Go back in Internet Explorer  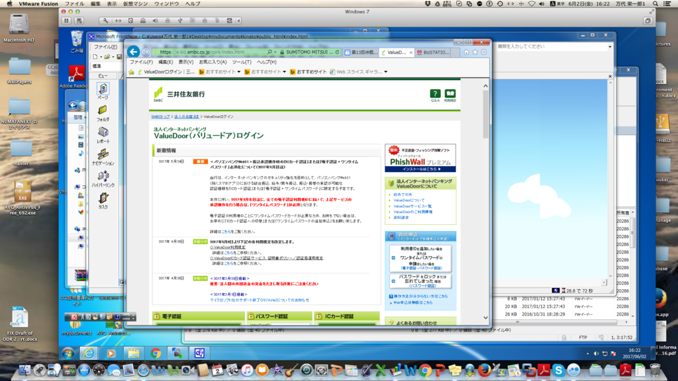[133, 52]
